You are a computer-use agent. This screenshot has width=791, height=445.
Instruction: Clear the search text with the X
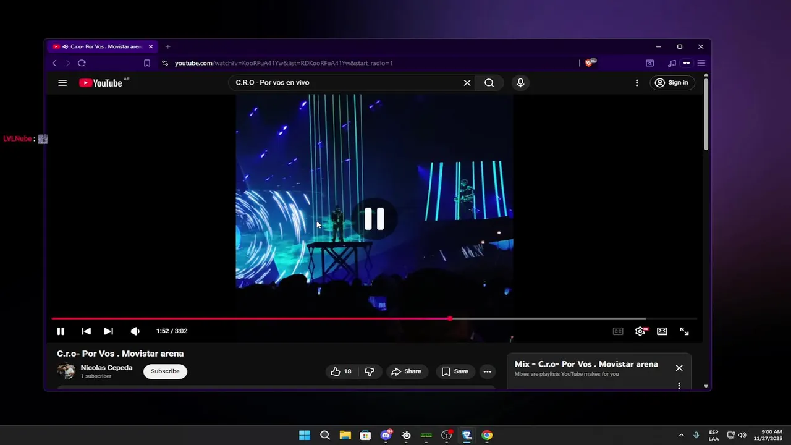pyautogui.click(x=467, y=83)
